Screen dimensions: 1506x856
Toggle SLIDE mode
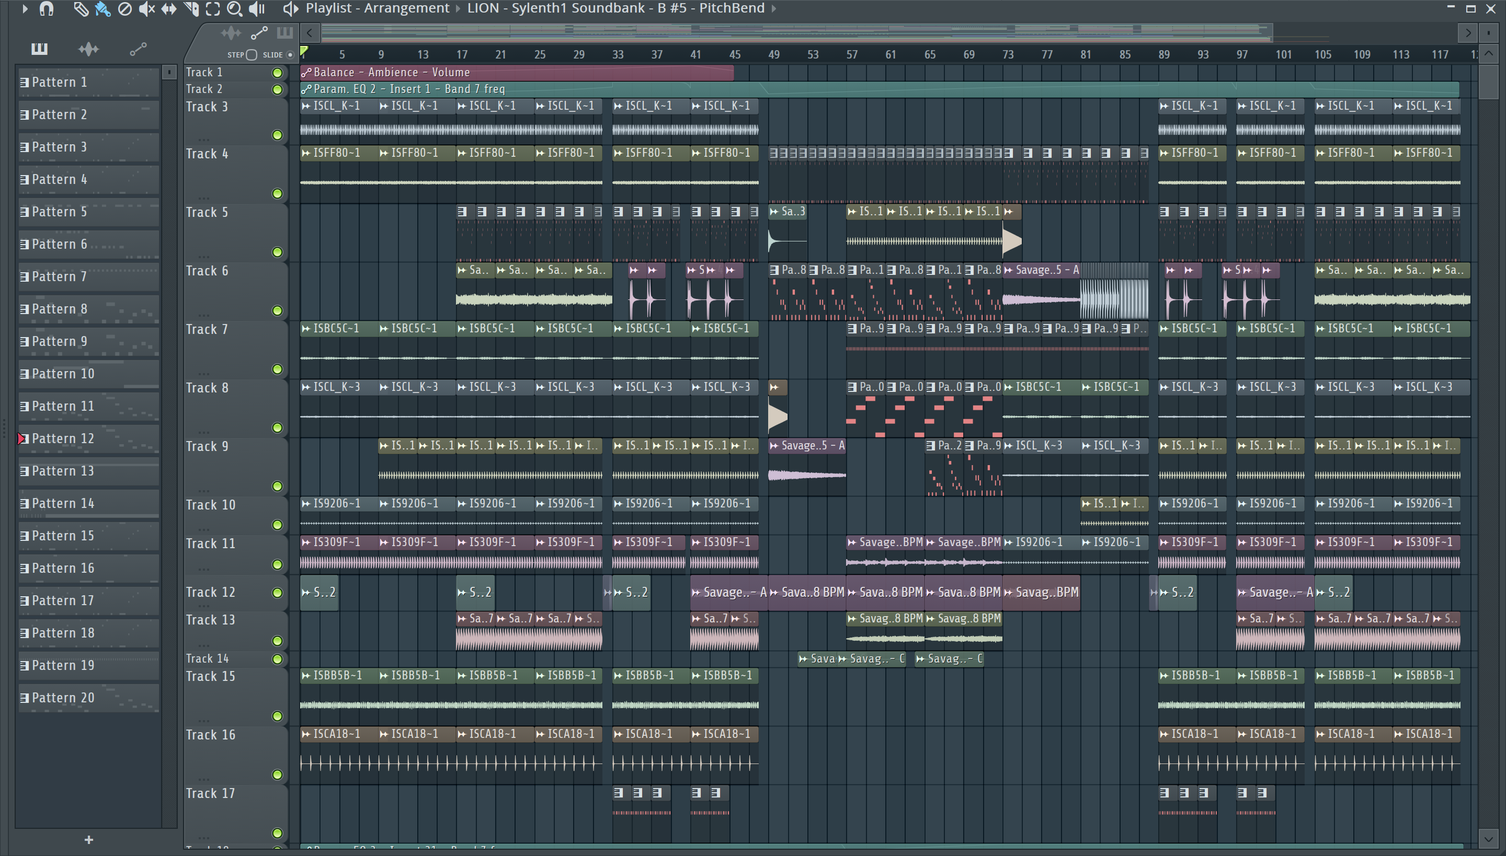click(x=290, y=55)
